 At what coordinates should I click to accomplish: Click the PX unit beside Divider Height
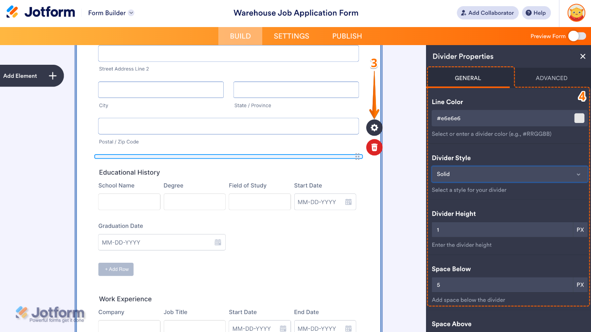pyautogui.click(x=580, y=230)
